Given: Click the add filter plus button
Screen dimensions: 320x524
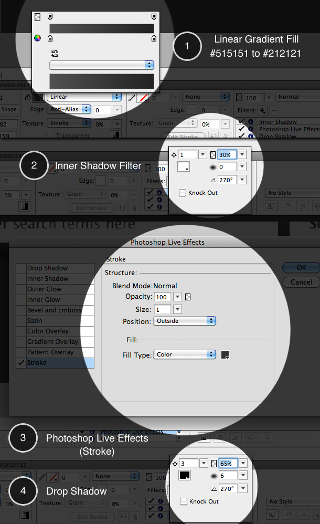Looking at the screenshot, I should (263, 110).
